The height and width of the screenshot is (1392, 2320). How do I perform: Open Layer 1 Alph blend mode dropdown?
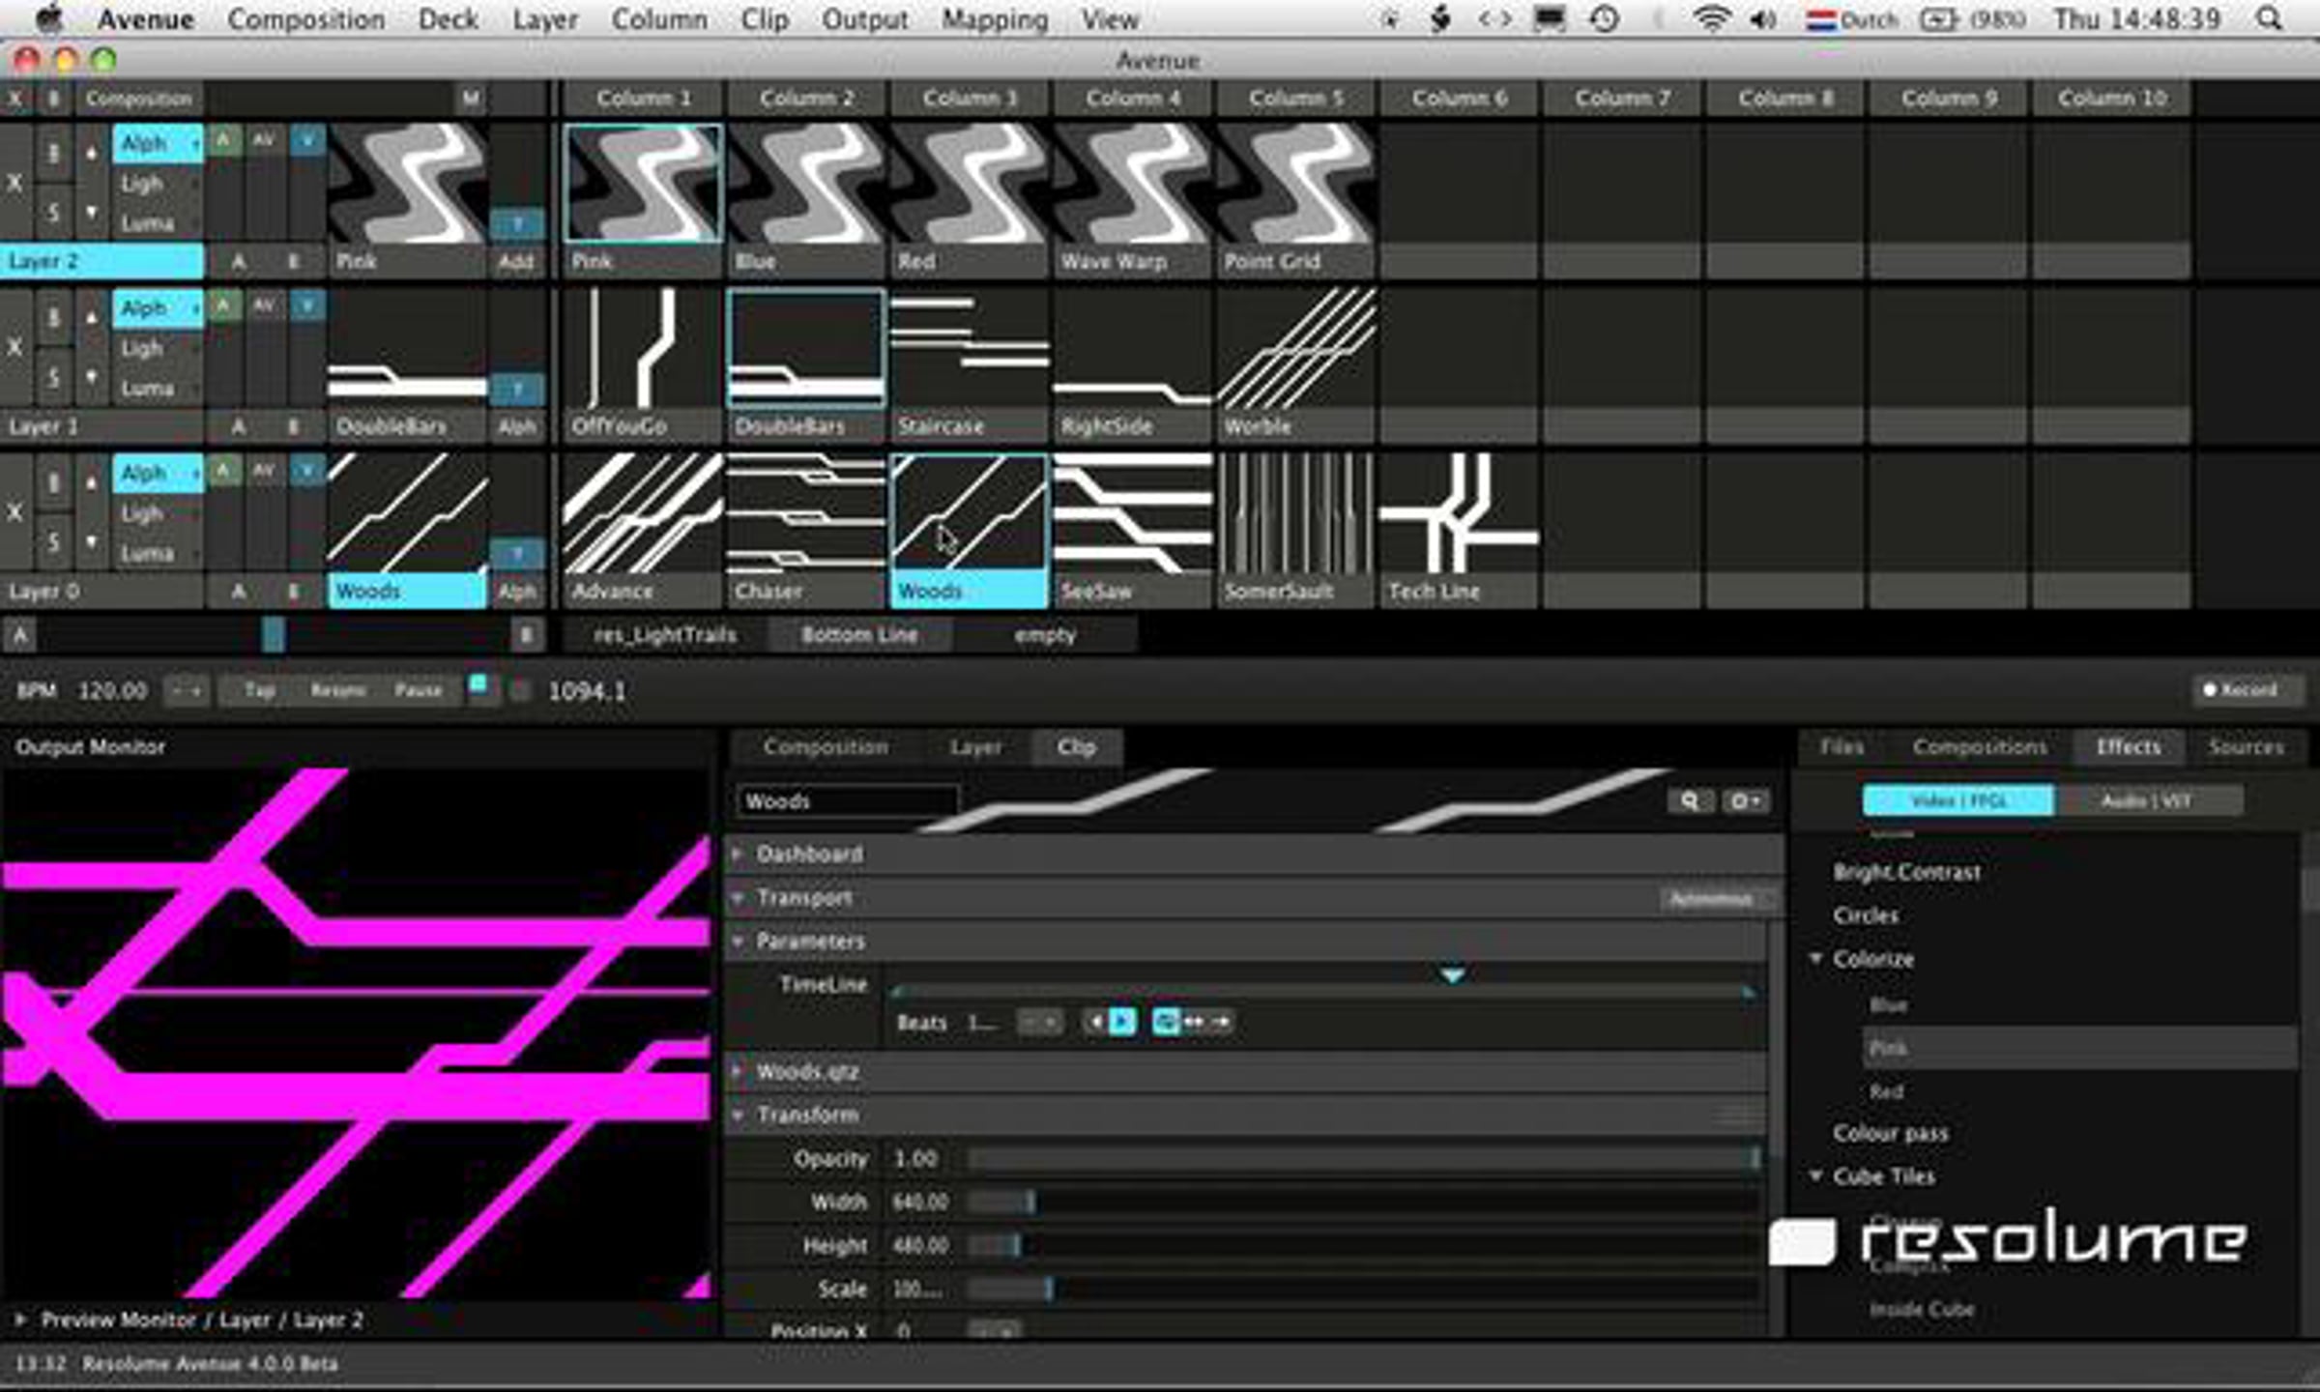[158, 308]
